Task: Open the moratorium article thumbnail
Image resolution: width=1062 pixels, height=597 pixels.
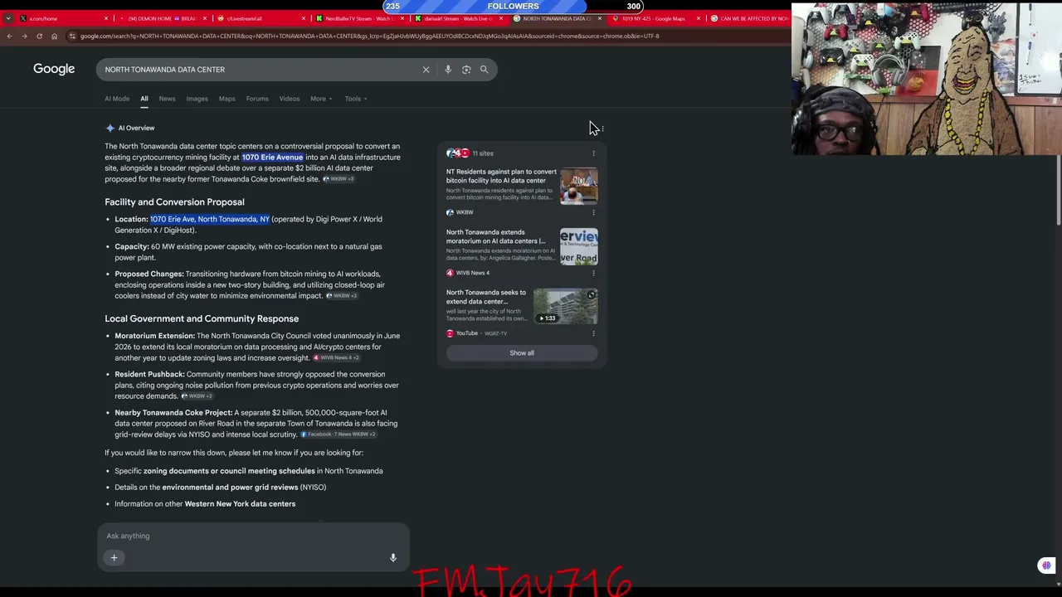Action: click(x=578, y=246)
